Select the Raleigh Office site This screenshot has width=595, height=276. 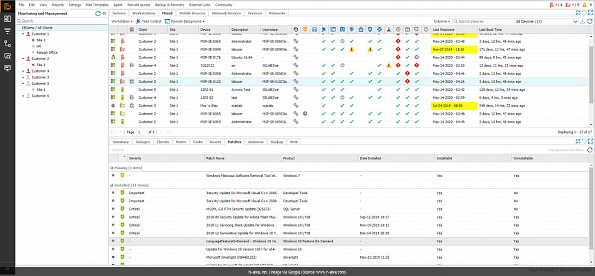tap(47, 52)
